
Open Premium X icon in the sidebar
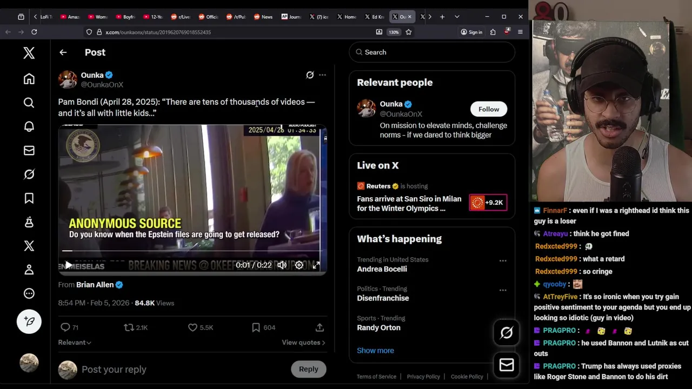(x=29, y=246)
